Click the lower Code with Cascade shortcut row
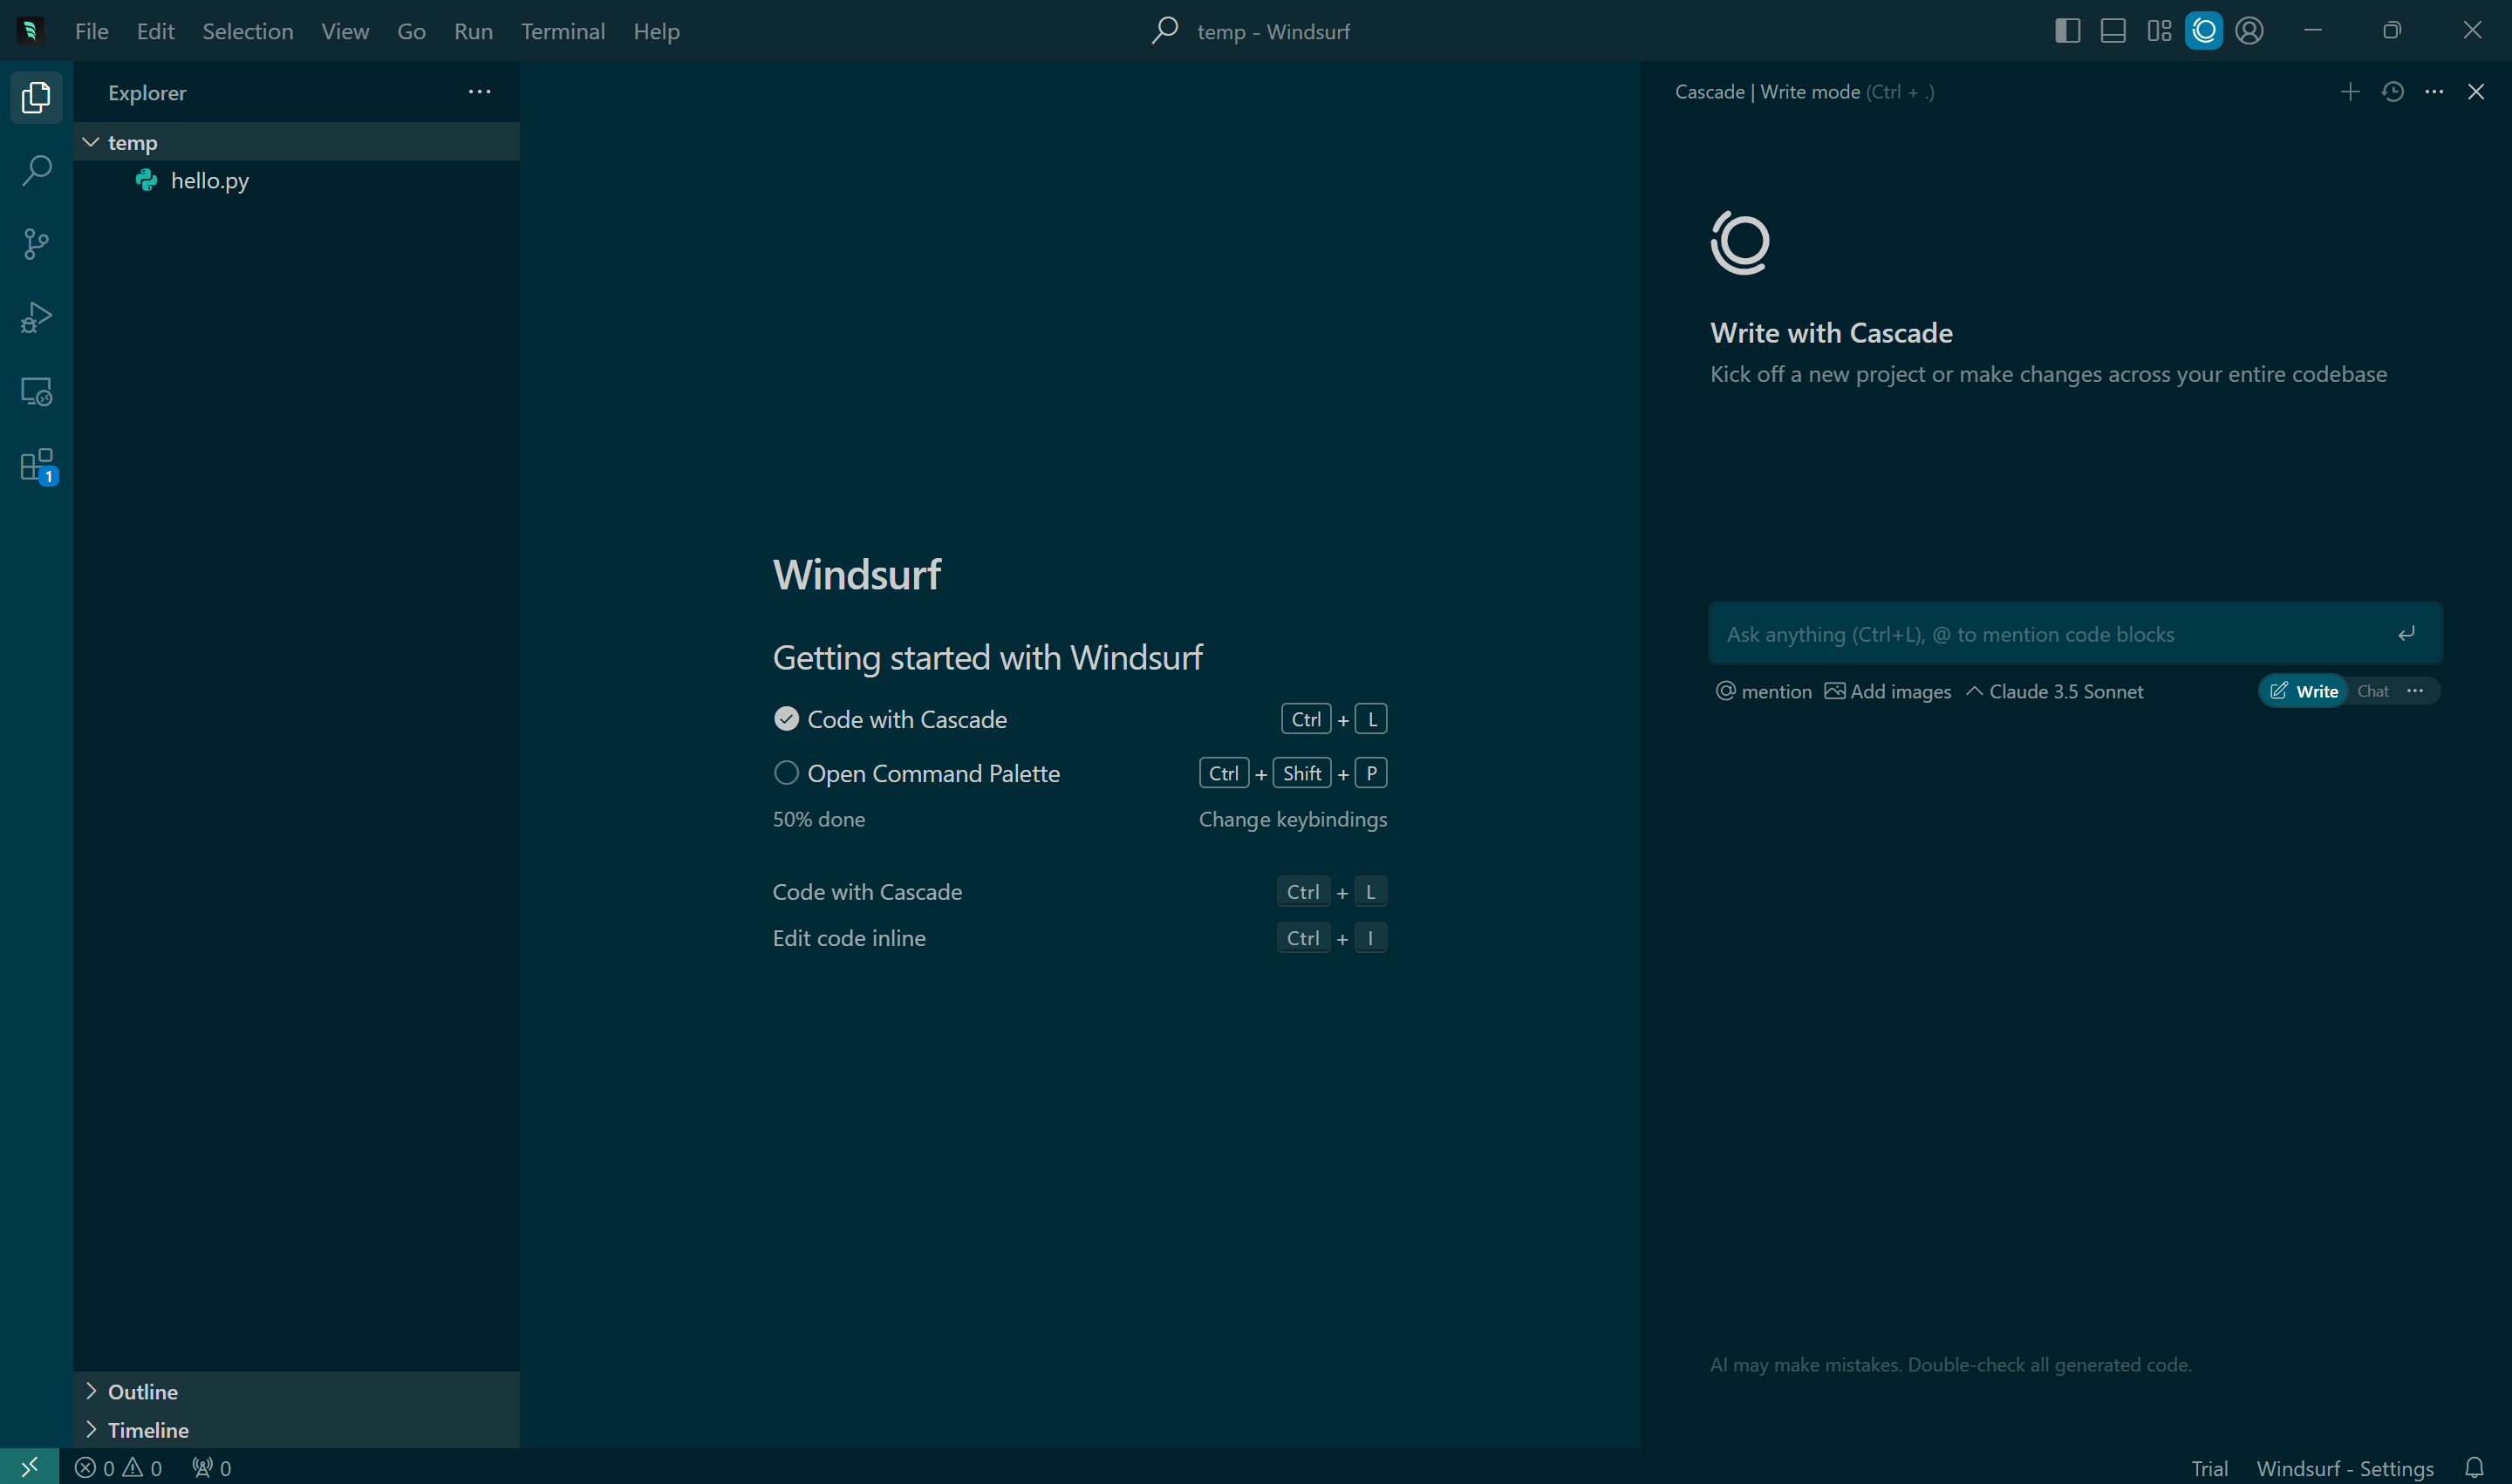Image resolution: width=2512 pixels, height=1484 pixels. (1080, 891)
